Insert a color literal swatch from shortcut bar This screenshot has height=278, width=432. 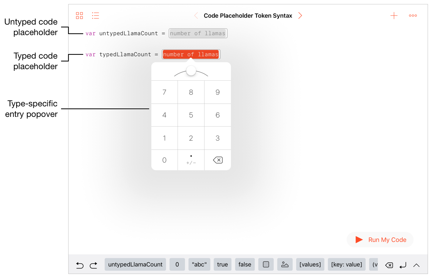pyautogui.click(x=266, y=264)
